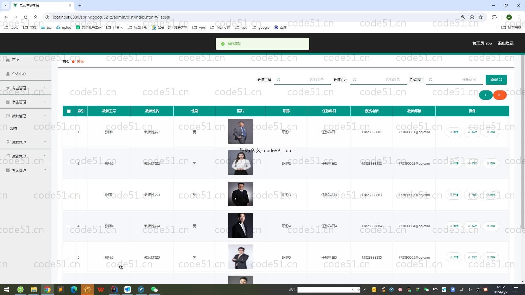Check the checkbox for row 1
This screenshot has width=525, height=295.
[x=68, y=132]
